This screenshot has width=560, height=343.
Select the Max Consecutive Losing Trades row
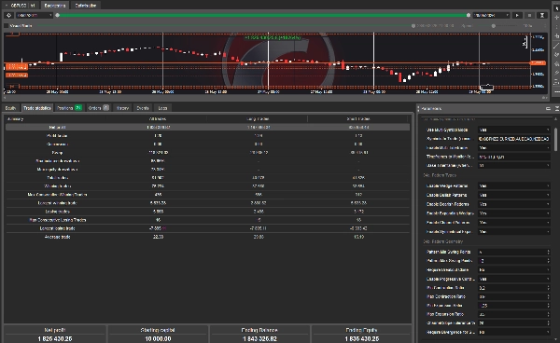click(x=207, y=220)
